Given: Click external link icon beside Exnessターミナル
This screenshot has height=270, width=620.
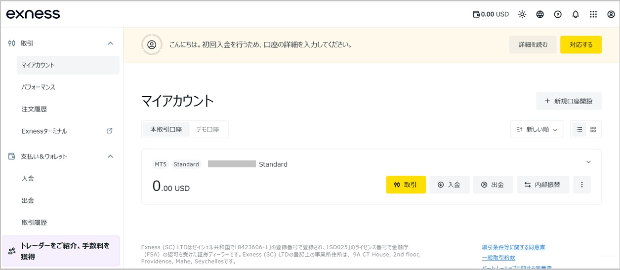Looking at the screenshot, I should pos(110,131).
